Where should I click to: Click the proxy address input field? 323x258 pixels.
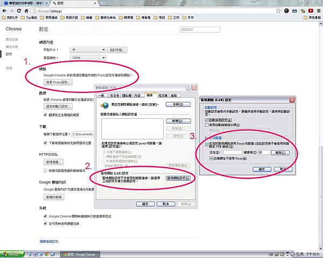233,153
